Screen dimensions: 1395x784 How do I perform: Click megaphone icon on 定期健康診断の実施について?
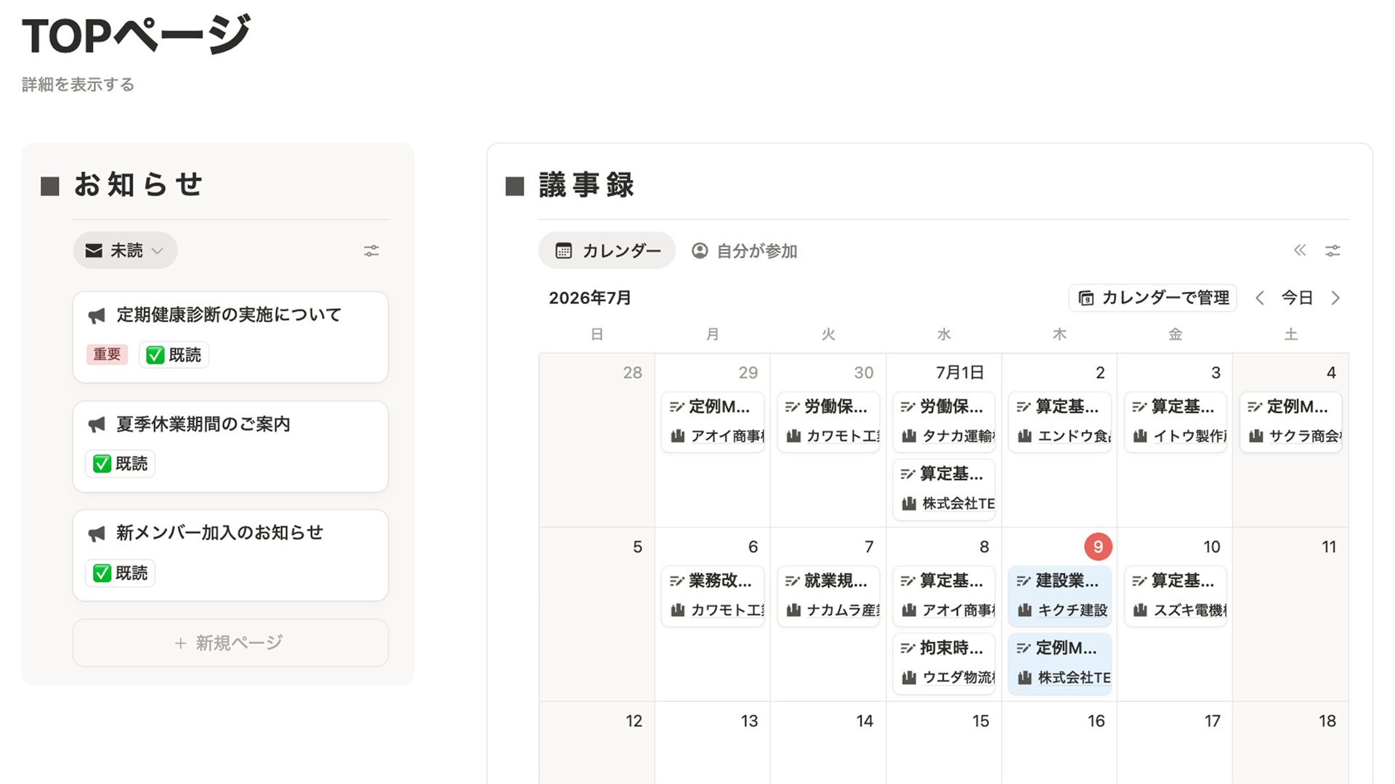point(97,315)
